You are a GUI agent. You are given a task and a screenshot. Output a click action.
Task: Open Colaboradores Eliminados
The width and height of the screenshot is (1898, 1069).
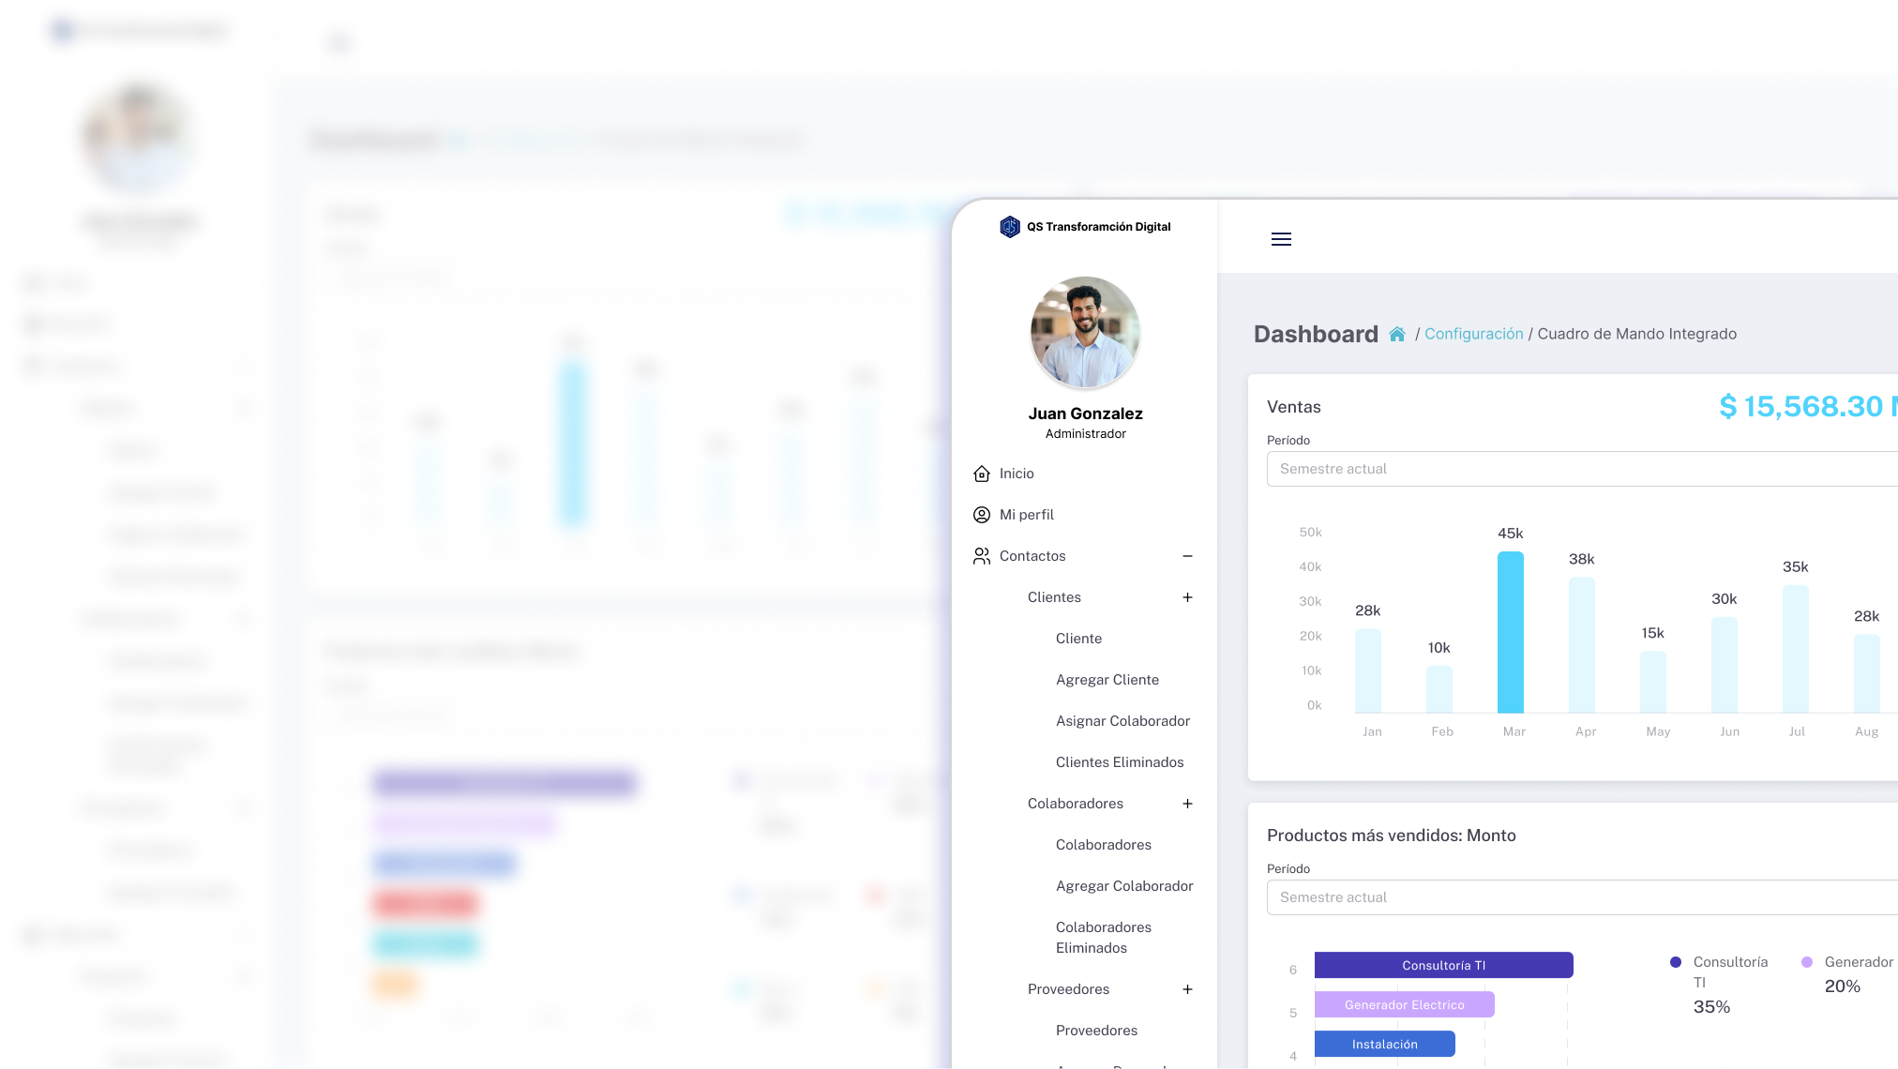pyautogui.click(x=1104, y=938)
